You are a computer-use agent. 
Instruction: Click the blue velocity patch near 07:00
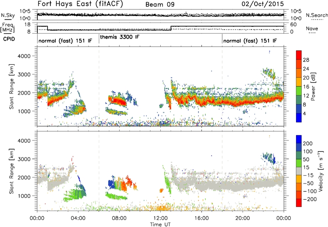[112, 184]
